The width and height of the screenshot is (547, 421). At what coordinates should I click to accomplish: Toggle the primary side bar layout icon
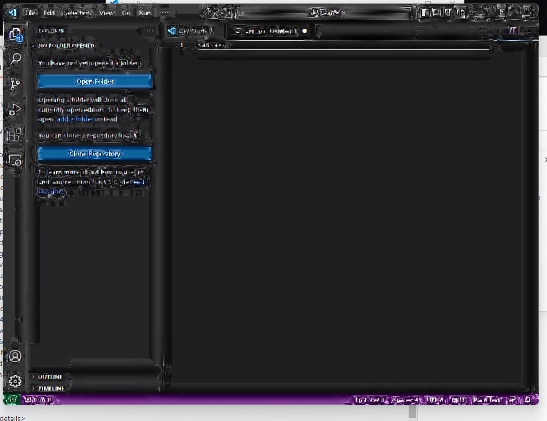click(x=425, y=13)
